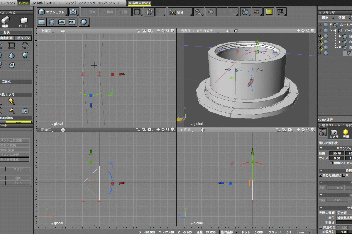Click the 位置 value field showing 20.75
This screenshot has height=234, width=352.
pyautogui.click(x=337, y=153)
